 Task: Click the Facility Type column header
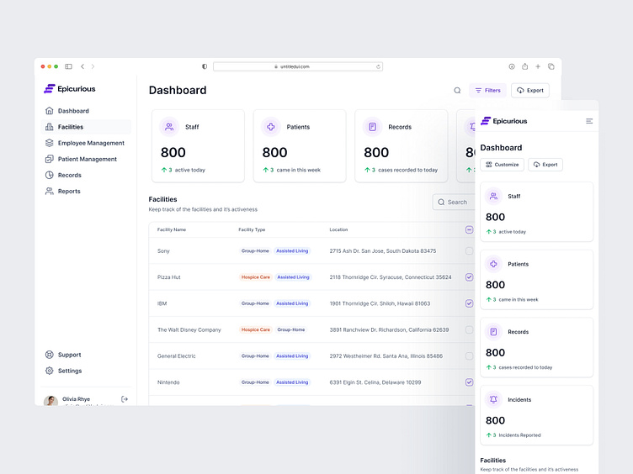click(x=252, y=229)
